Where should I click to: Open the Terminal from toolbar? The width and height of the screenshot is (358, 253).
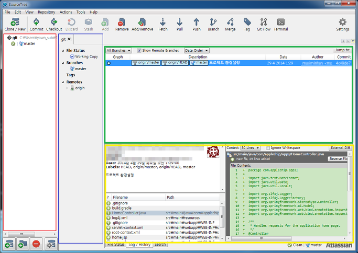(280, 25)
